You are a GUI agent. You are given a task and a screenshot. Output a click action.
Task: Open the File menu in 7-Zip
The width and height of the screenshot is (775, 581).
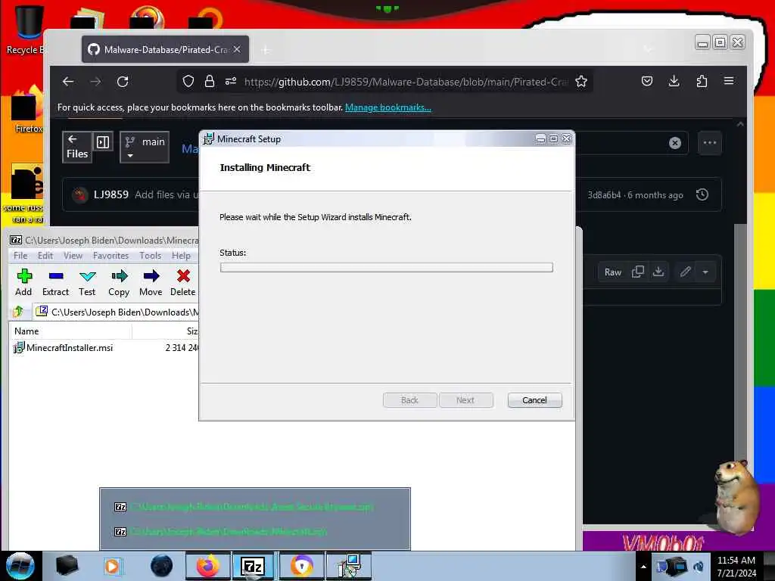tap(20, 256)
